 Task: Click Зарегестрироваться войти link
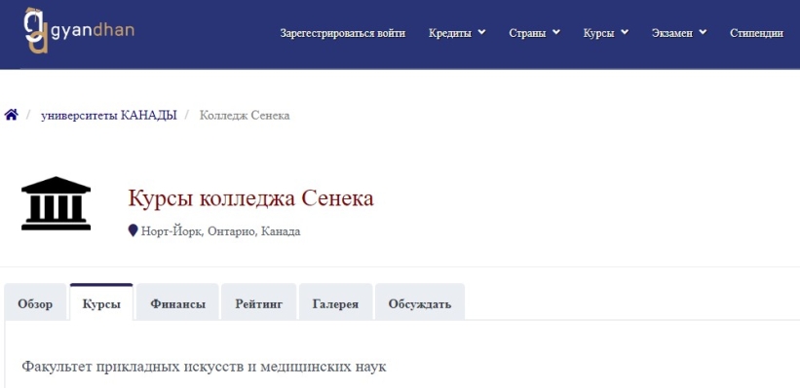[x=343, y=33]
